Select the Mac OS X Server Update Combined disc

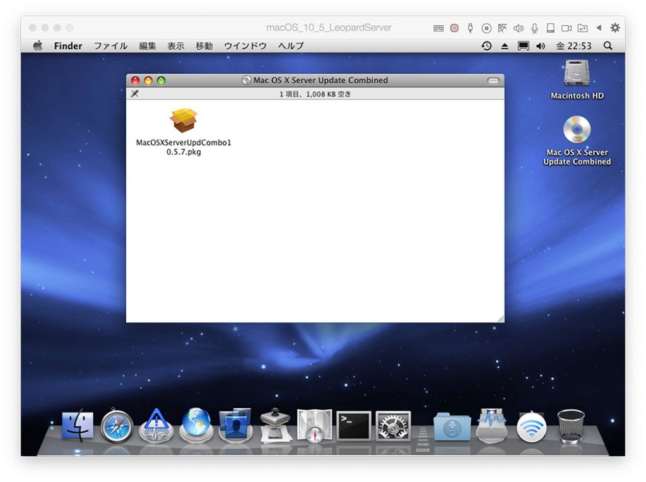click(x=577, y=129)
